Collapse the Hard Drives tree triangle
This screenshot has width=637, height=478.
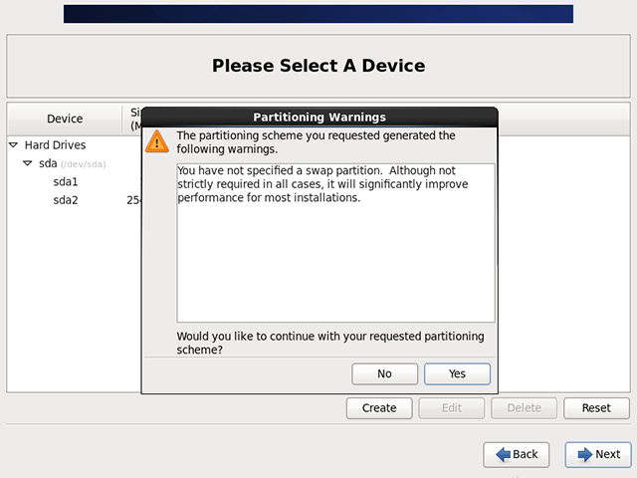click(14, 145)
